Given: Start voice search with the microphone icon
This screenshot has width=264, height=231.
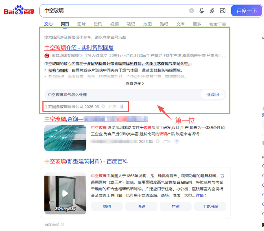Looking at the screenshot, I should (x=202, y=11).
